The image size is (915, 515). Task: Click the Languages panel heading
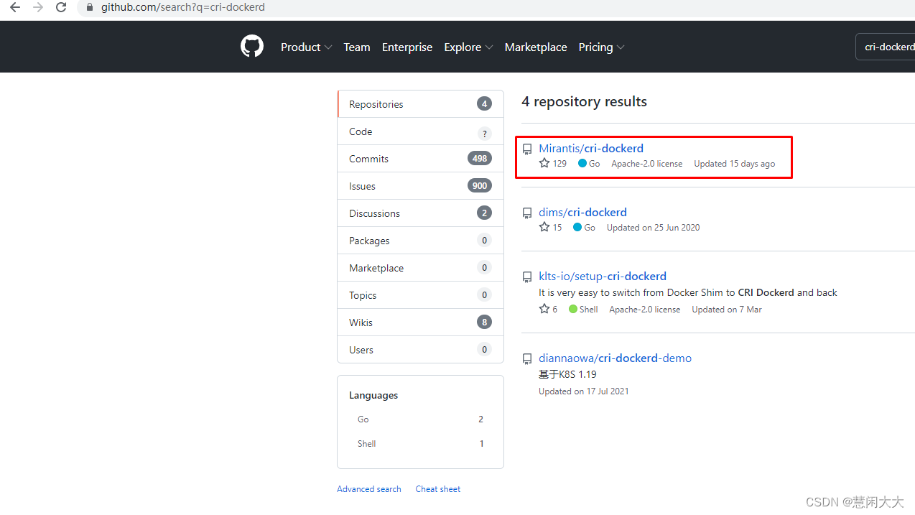(373, 395)
